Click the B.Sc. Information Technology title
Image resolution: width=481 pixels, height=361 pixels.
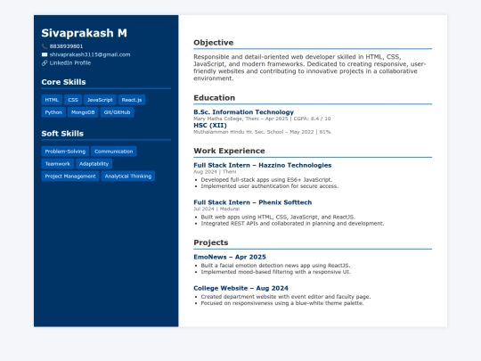243,112
